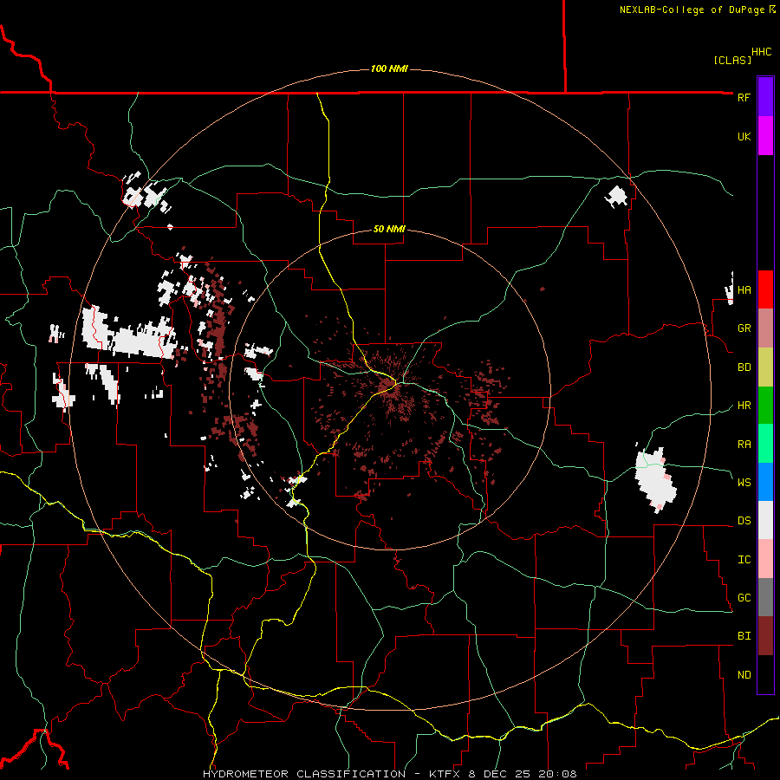Click the GR legend label
The width and height of the screenshot is (780, 780).
coord(744,328)
